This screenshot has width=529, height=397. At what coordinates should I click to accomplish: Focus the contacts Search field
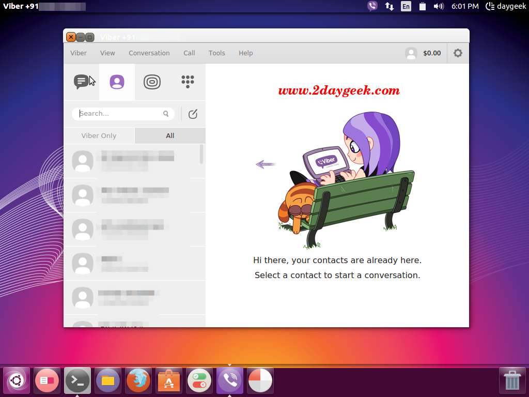point(123,114)
